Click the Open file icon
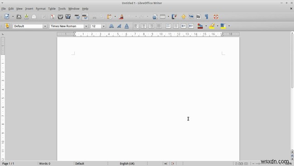The width and height of the screenshot is (294, 166). pyautogui.click(x=19, y=16)
